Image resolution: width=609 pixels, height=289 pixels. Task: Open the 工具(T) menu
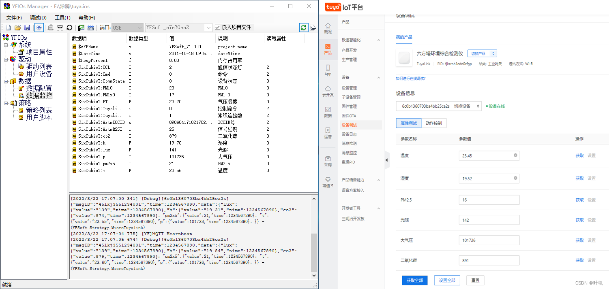62,18
